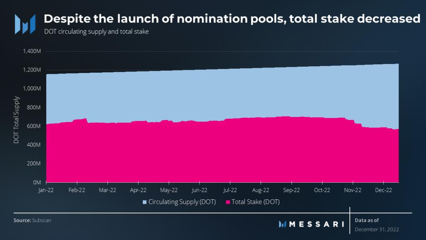Click the pink Total Stake legend swatch
This screenshot has height=240, width=426.
click(x=228, y=202)
